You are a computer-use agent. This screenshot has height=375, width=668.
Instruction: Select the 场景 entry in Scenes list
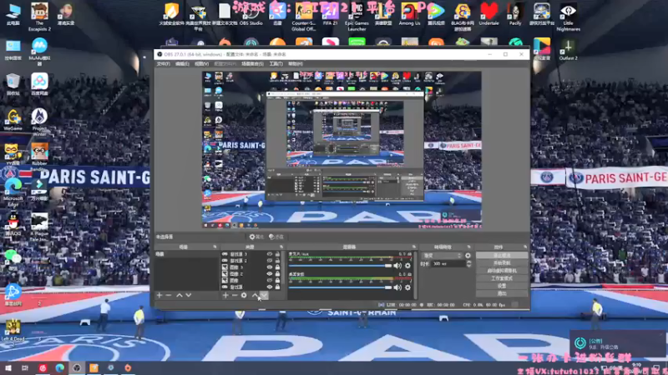coord(187,254)
